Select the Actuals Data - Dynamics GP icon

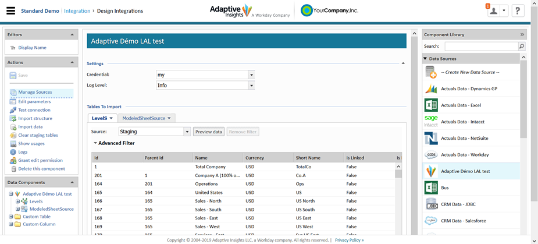pos(431,89)
